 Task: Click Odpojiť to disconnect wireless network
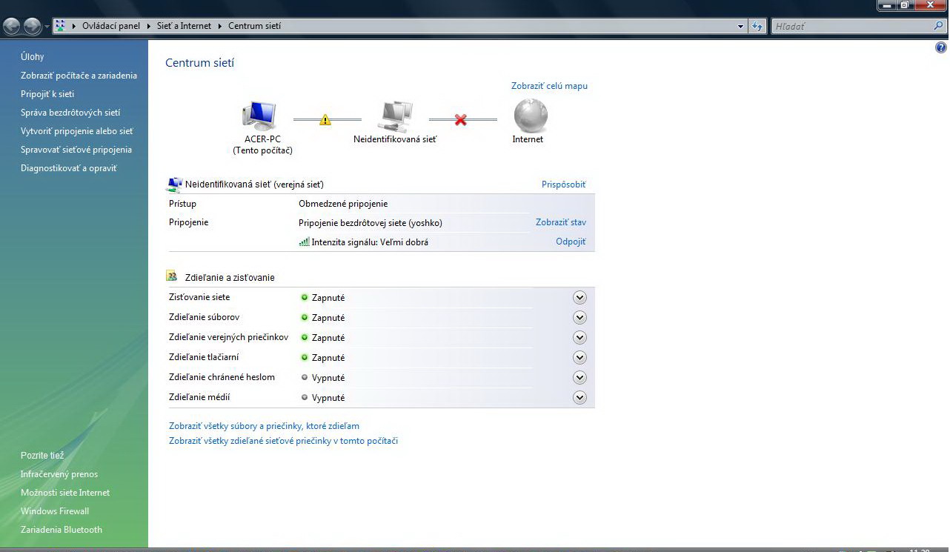571,242
